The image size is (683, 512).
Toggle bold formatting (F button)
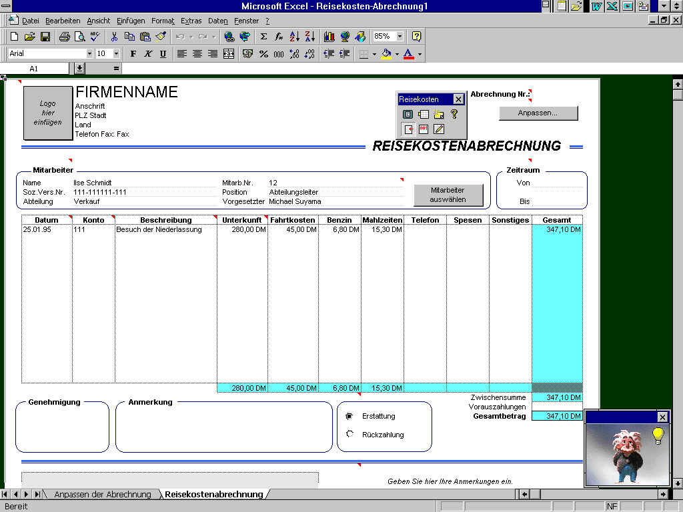point(133,54)
